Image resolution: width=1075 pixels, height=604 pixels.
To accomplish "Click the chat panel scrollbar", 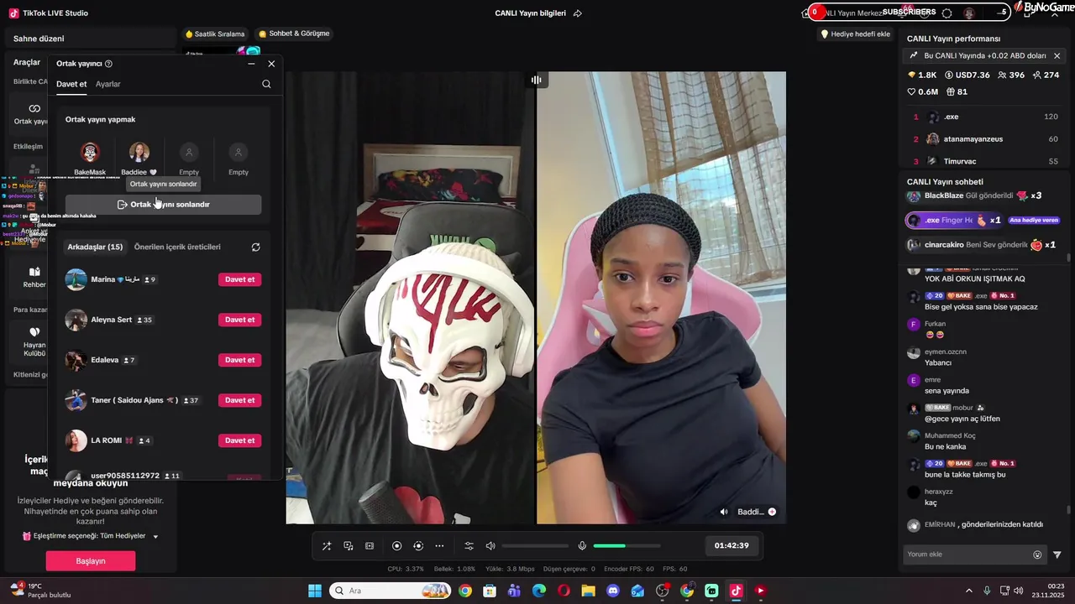I will click(x=1069, y=509).
